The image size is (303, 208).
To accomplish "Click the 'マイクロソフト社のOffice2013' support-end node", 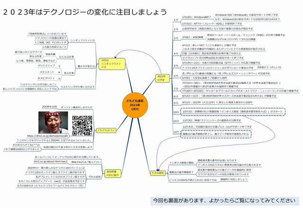I will point(213,58).
